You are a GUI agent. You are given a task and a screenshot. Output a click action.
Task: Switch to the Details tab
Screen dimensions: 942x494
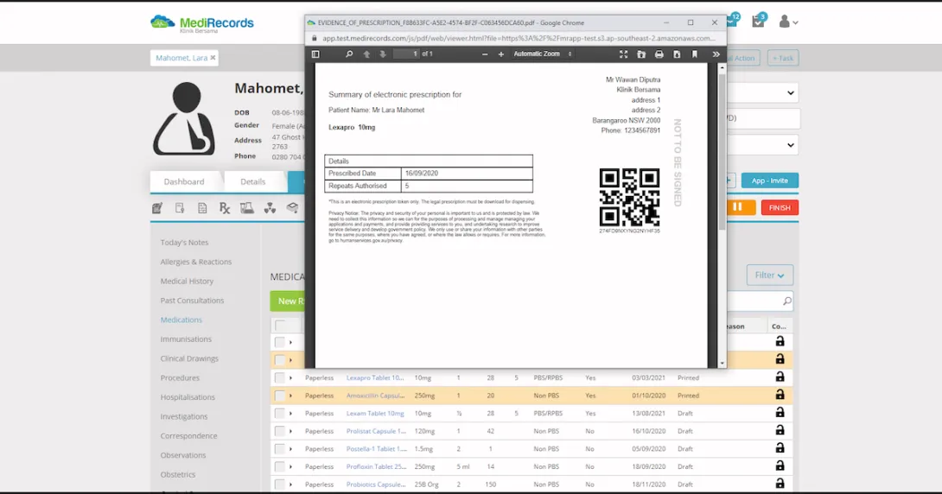tap(253, 181)
